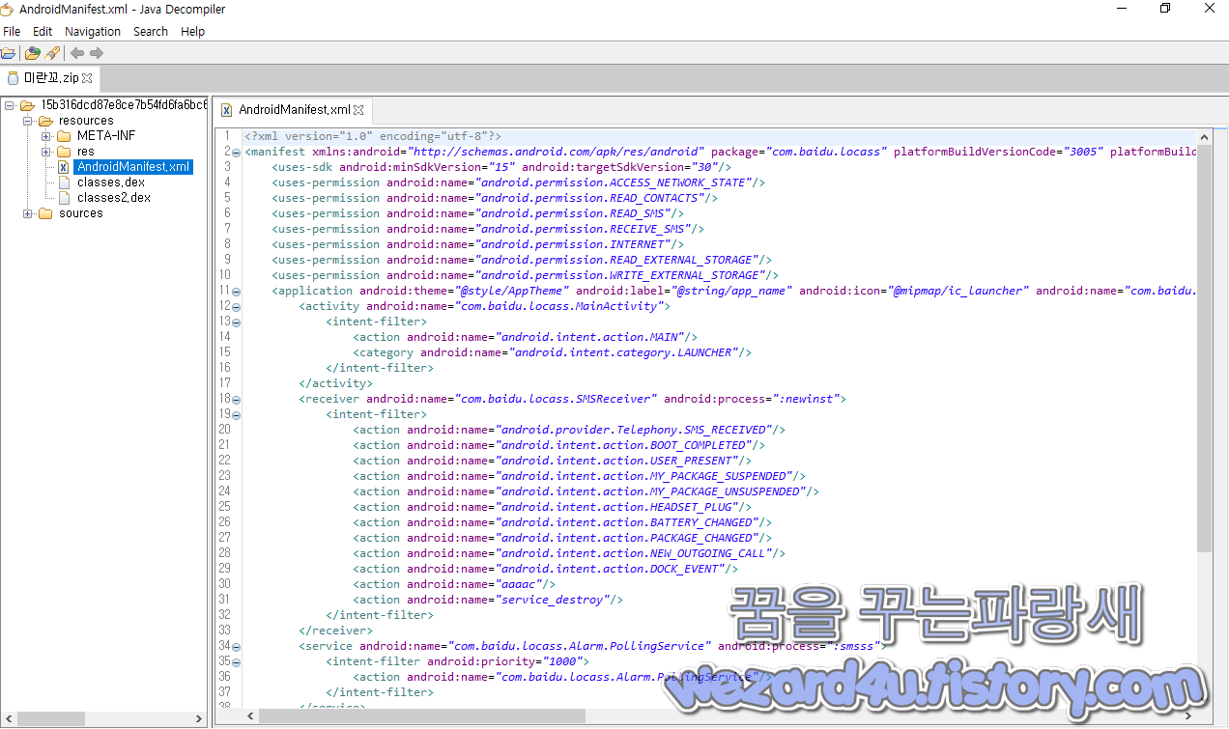Fold the intent-filter at line 19
Screen dimensions: 1229x729
(237, 415)
